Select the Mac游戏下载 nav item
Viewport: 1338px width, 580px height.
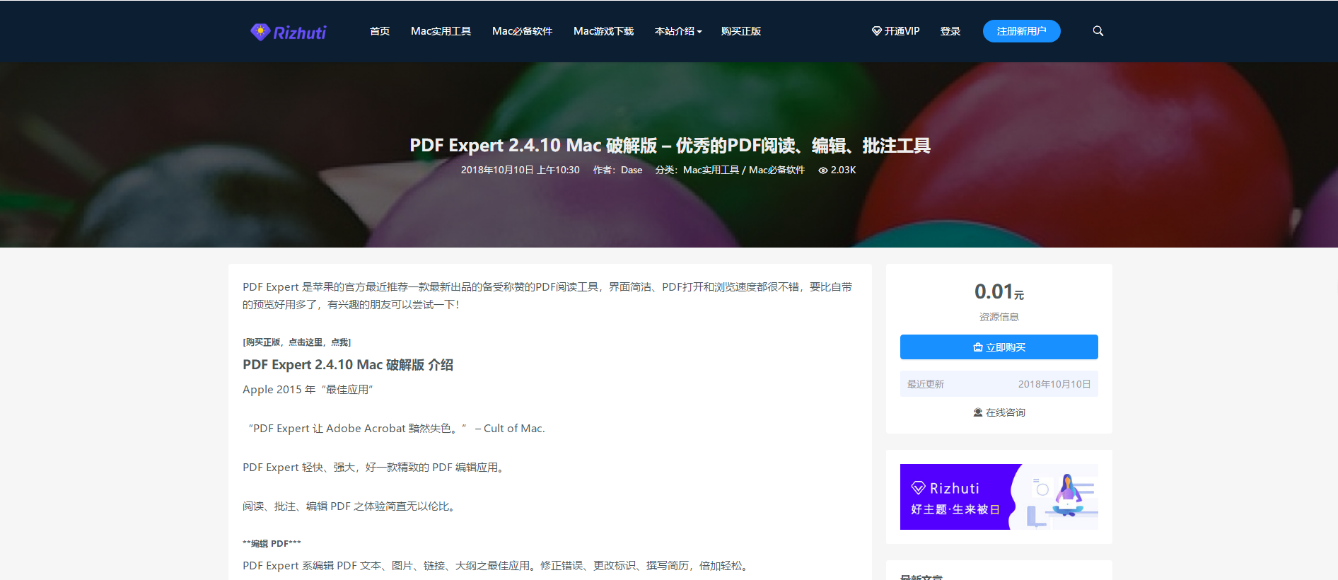tap(603, 31)
